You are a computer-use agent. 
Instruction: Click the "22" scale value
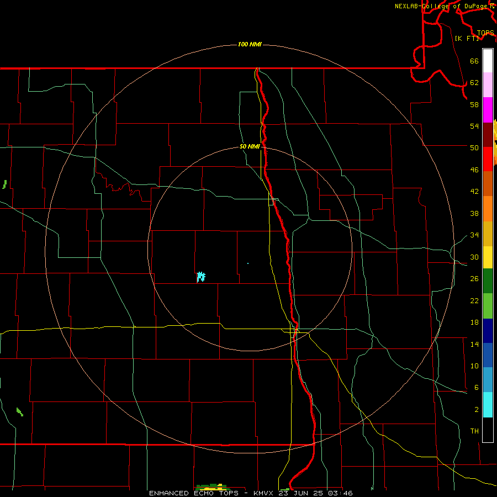[x=474, y=301]
